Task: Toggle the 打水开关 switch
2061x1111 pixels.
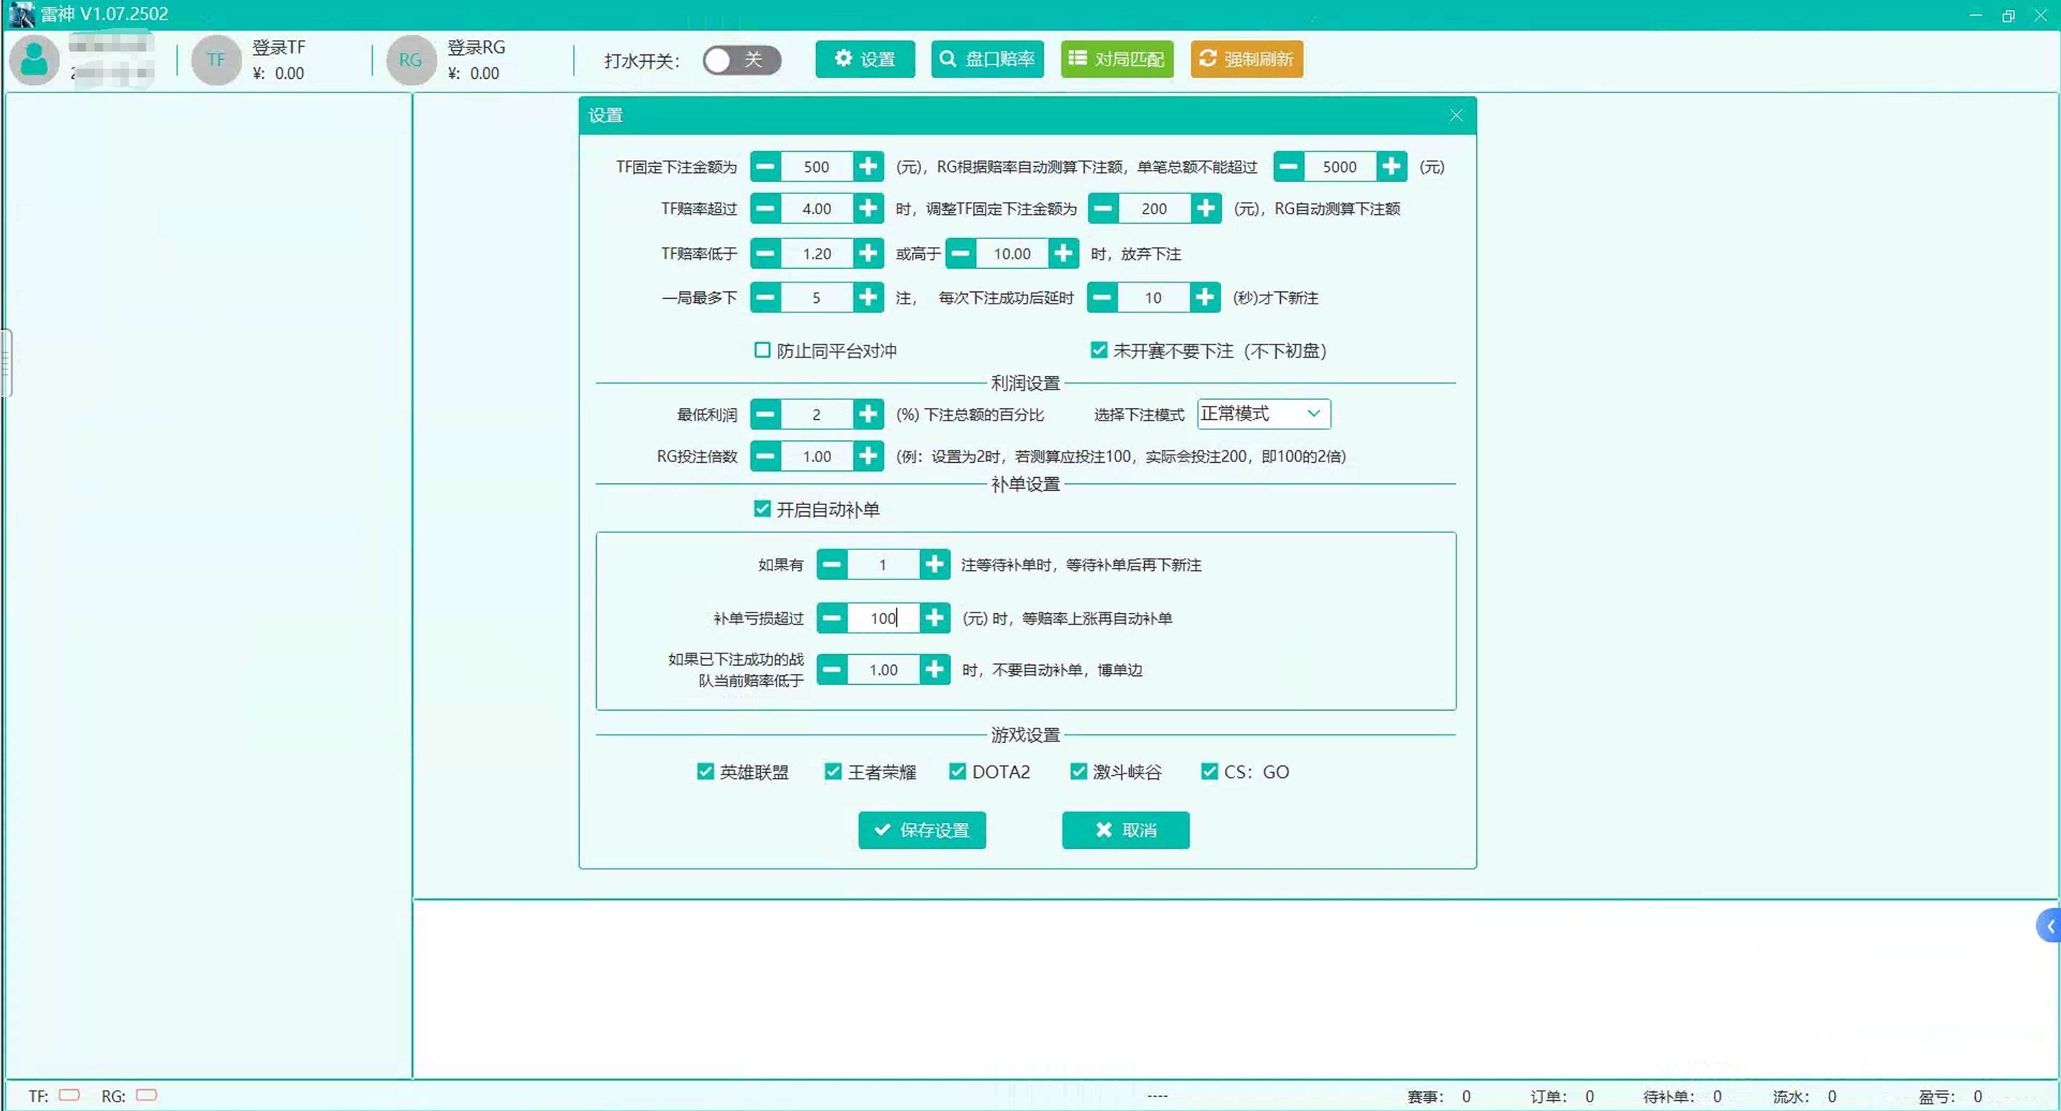Action: pos(741,60)
